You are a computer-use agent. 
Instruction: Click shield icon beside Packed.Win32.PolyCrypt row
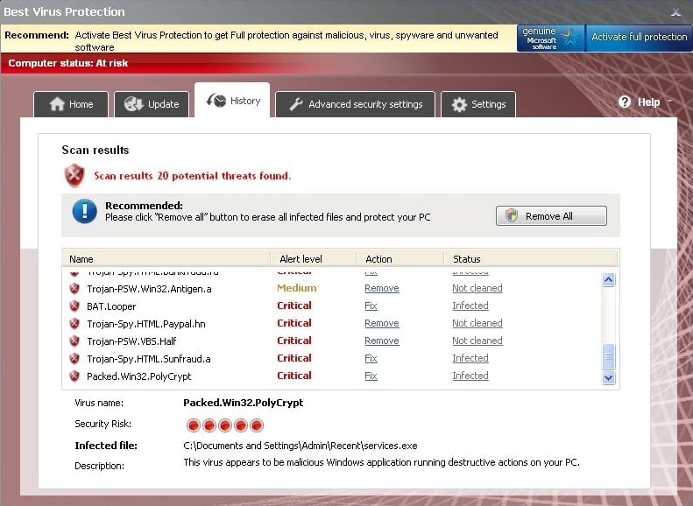74,376
